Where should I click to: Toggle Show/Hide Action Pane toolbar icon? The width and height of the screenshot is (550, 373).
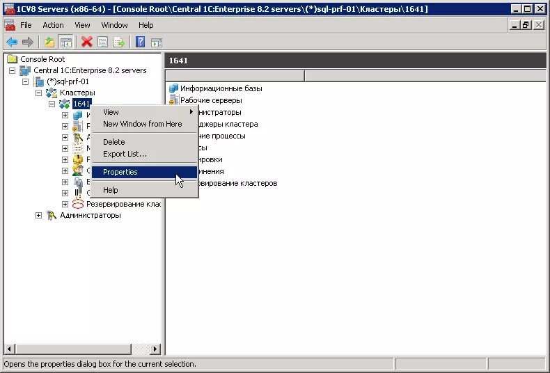pyautogui.click(x=157, y=42)
